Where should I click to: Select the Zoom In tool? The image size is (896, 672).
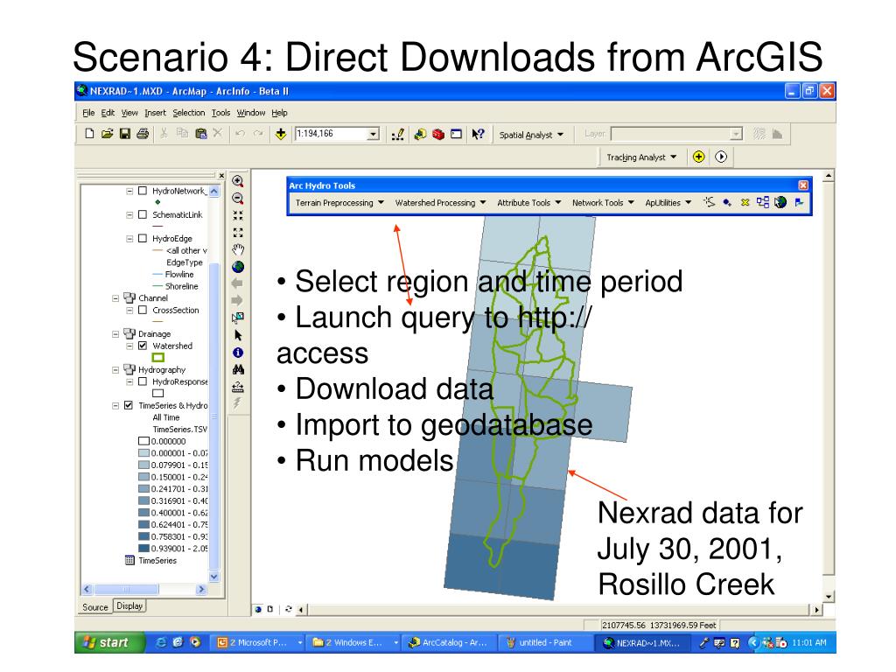click(x=238, y=181)
